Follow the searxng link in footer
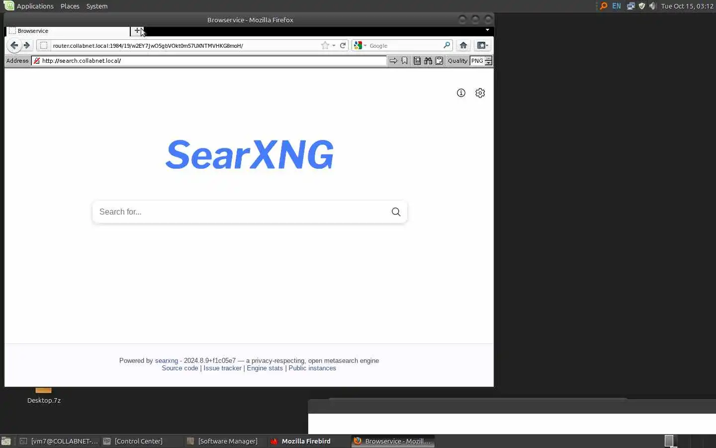The height and width of the screenshot is (448, 716). pos(166,361)
